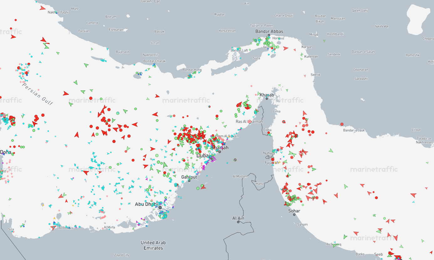
Task: Click the Persian Gulf water label
Action: click(x=38, y=93)
